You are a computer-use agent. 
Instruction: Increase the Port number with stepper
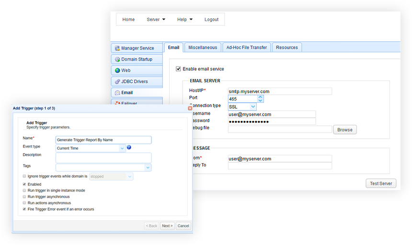click(x=260, y=97)
